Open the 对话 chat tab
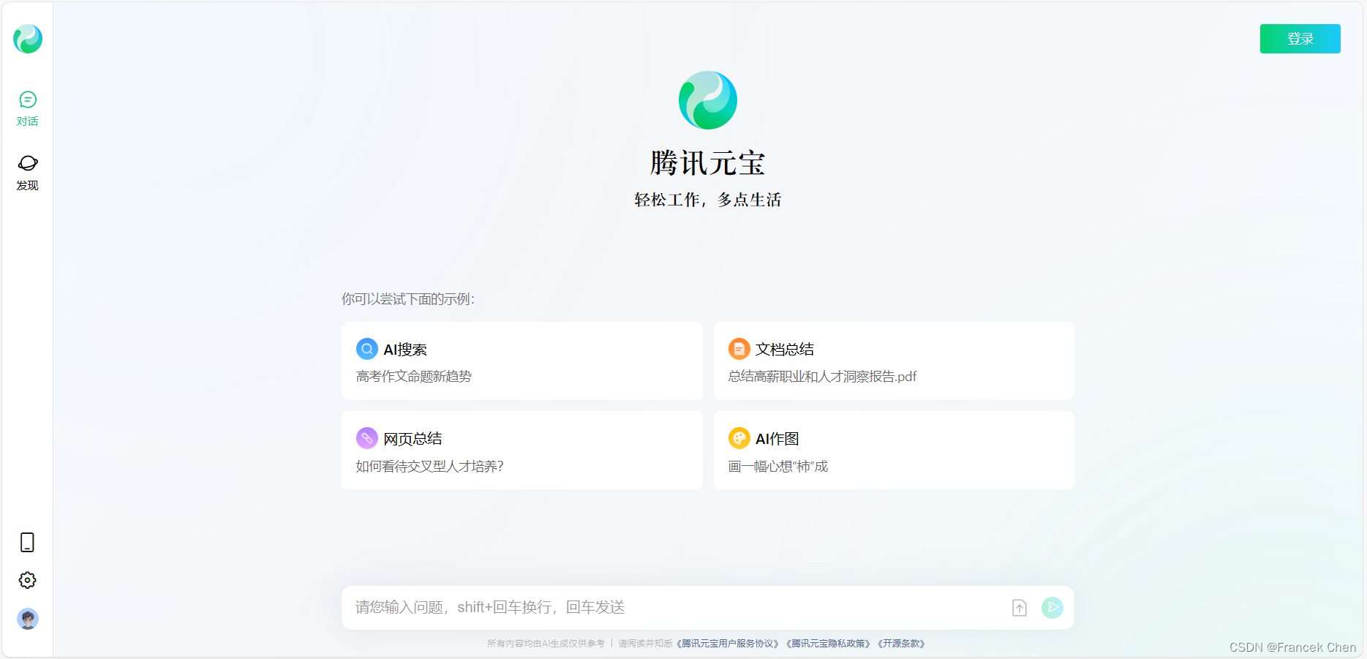 point(28,109)
